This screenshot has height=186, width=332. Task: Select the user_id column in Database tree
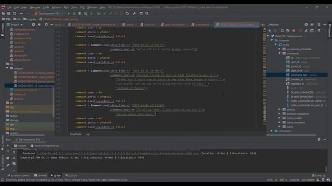[295, 62]
